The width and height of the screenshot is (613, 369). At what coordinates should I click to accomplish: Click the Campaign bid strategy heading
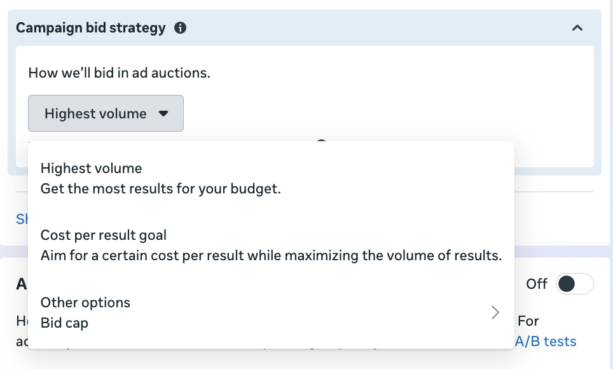(90, 28)
